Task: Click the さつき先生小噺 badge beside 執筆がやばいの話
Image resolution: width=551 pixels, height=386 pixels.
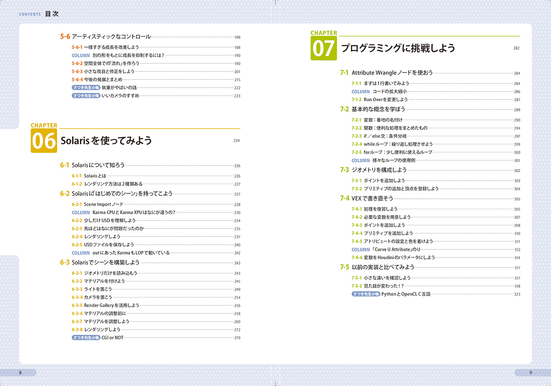Action: pos(86,88)
